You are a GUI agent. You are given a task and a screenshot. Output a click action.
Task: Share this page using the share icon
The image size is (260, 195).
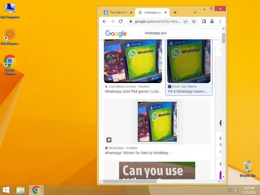[186, 21]
